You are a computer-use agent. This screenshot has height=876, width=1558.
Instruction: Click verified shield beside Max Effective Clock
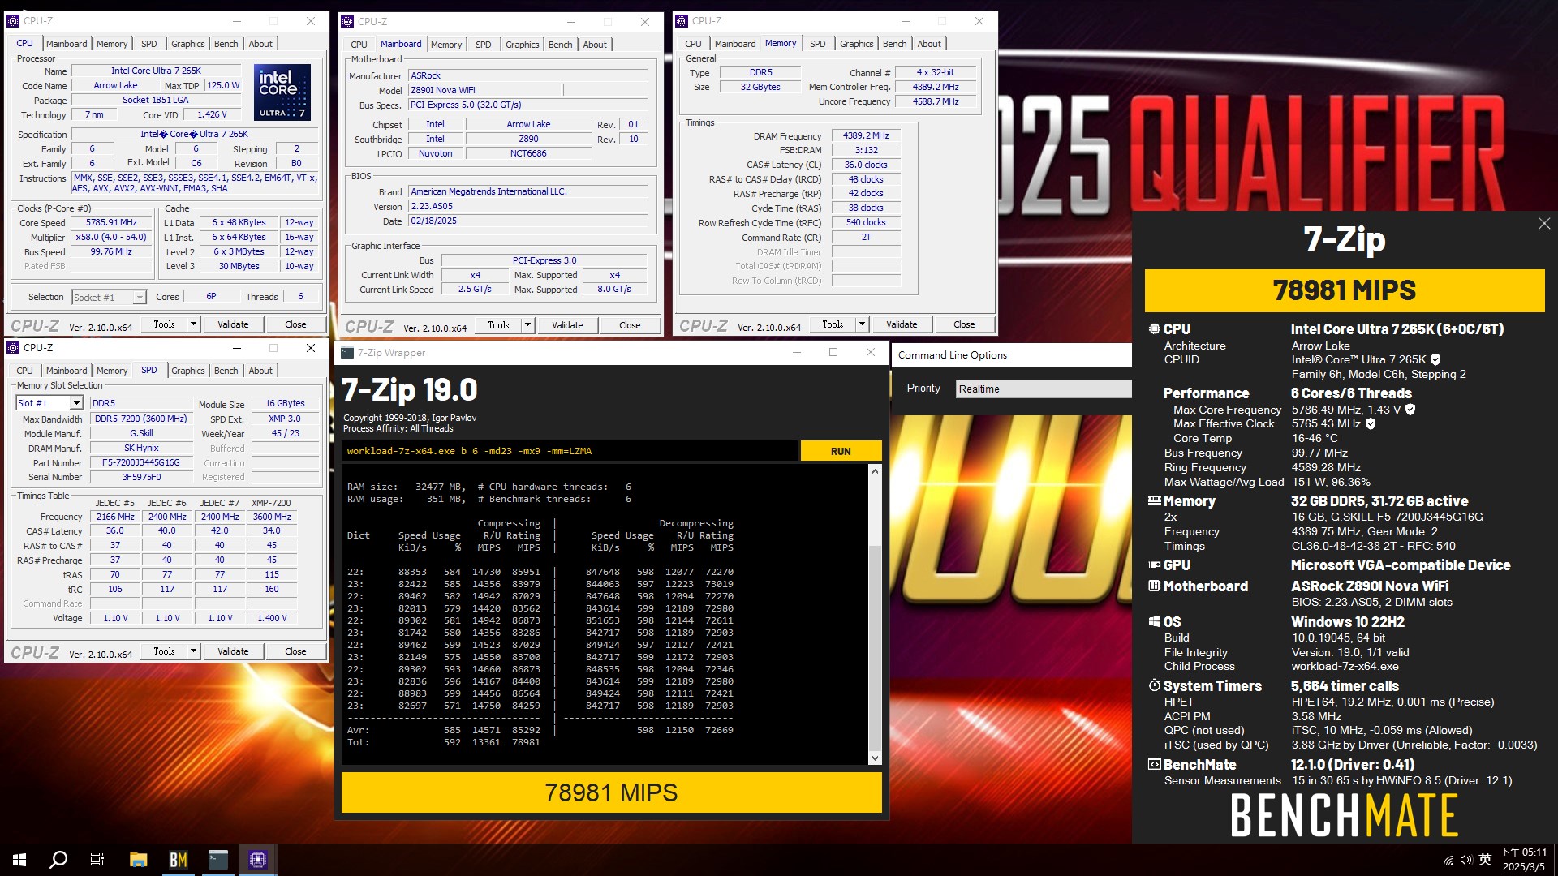[x=1371, y=423]
